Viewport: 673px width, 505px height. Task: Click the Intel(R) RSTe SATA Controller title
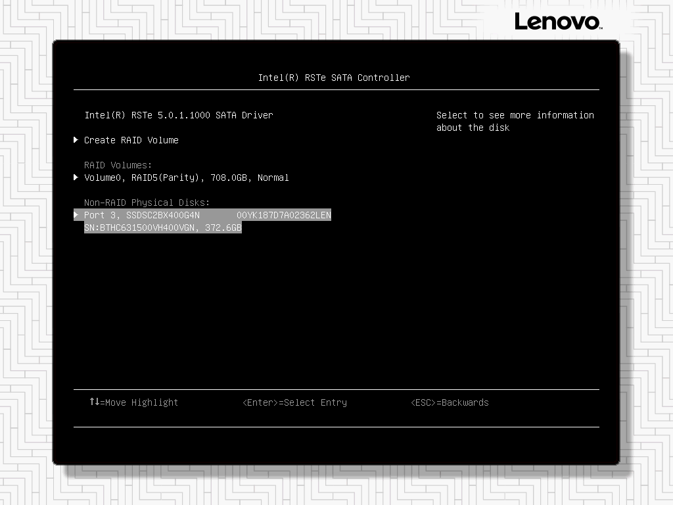(x=334, y=78)
